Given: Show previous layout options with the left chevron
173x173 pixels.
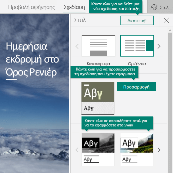Looking at the screenshot, I should tap(77, 46).
